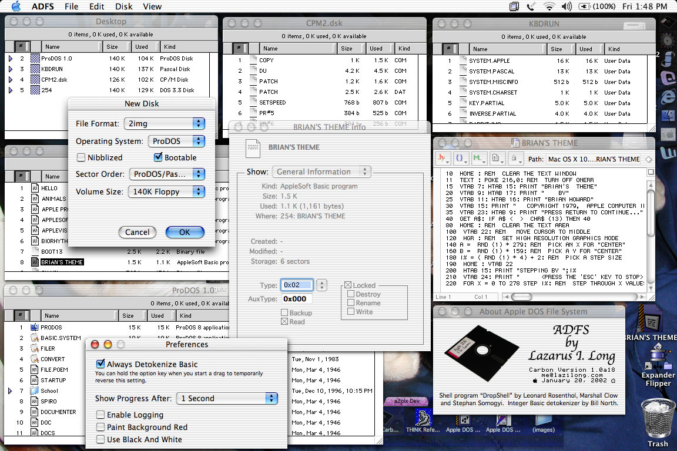Open the Volume Size dropdown
This screenshot has height=451, width=677.
point(167,191)
